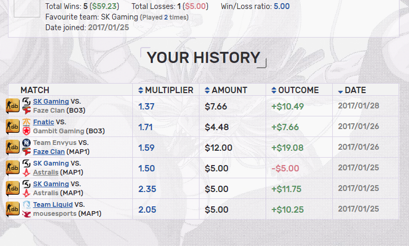
Task: Click the +$10.49 outcome cell
Action: tap(287, 106)
